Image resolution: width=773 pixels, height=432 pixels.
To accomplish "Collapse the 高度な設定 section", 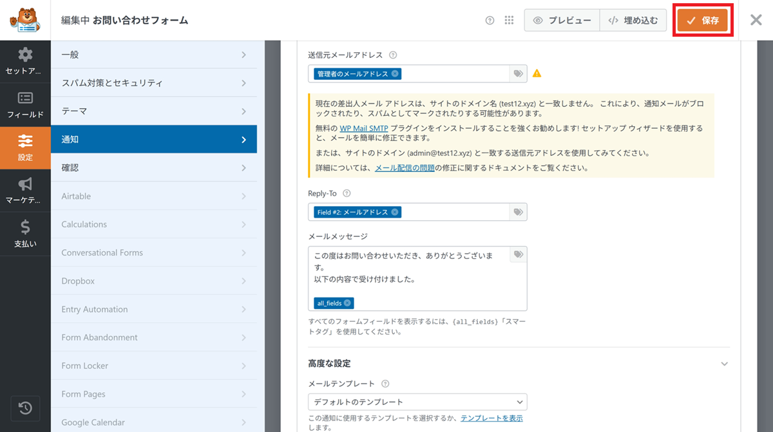I will click(725, 364).
